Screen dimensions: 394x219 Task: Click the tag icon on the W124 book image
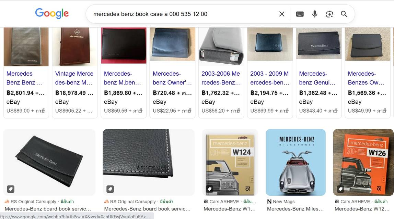point(209,189)
